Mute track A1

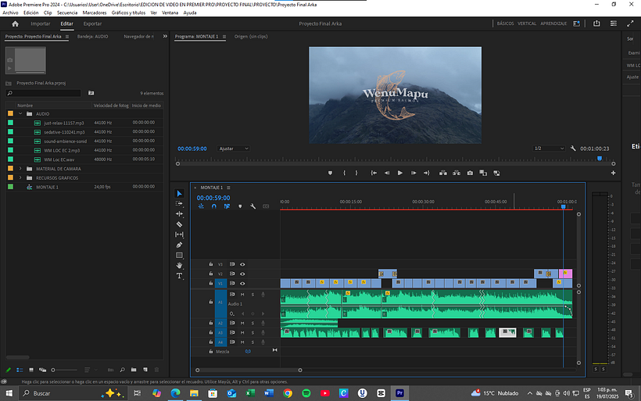[242, 295]
